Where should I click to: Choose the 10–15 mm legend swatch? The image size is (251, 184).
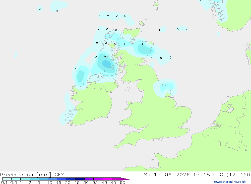pos(52,179)
